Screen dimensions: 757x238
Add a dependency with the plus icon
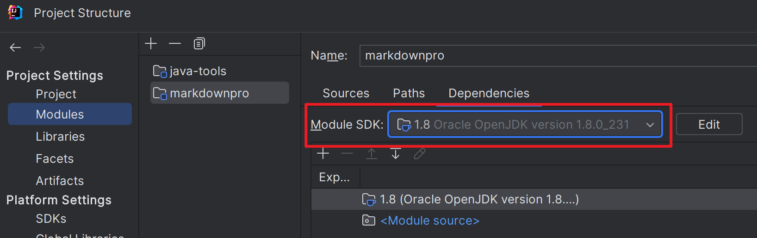click(323, 154)
